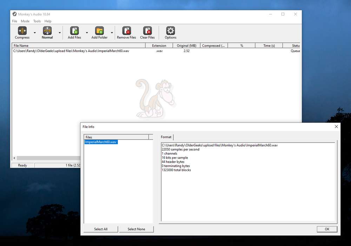
Task: Minimize the Monkey's Audio window
Action: [270, 14]
